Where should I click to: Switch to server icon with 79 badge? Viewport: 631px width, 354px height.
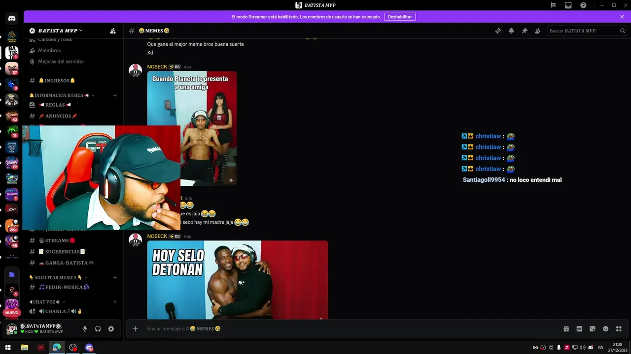tap(12, 163)
